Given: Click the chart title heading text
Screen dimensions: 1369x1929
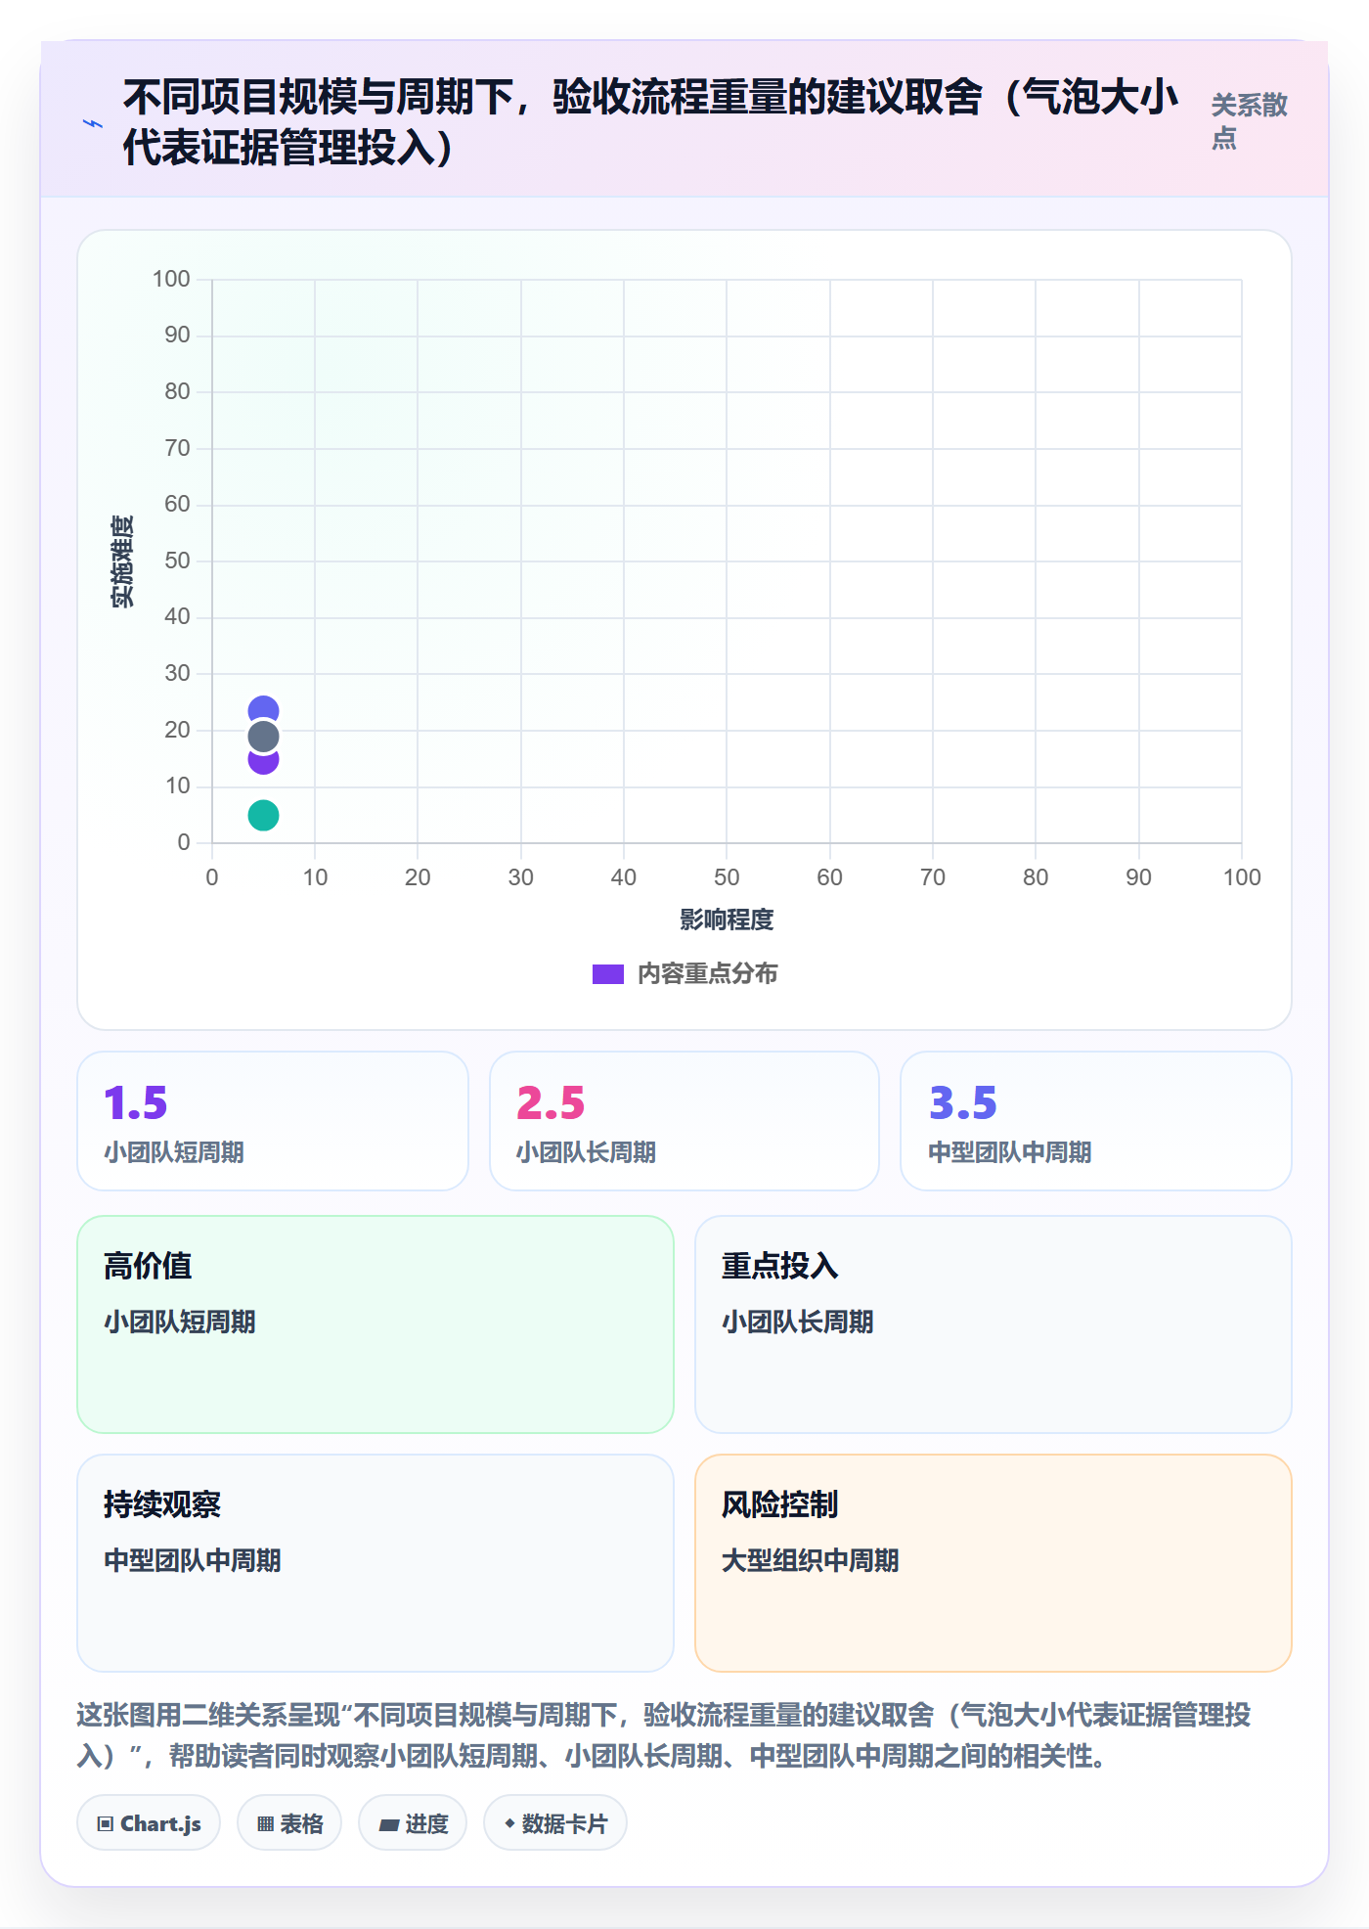Looking at the screenshot, I should pos(650,122).
